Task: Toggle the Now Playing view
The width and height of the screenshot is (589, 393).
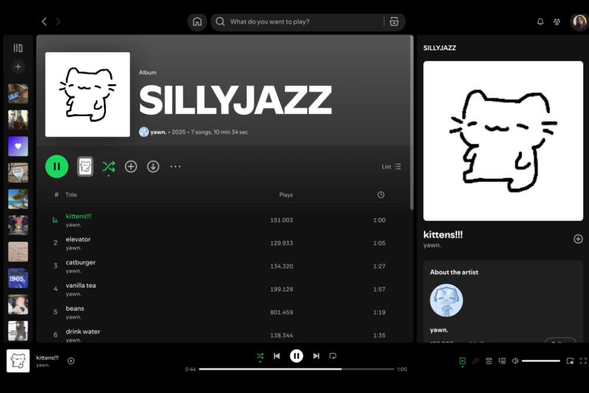Action: coord(462,361)
